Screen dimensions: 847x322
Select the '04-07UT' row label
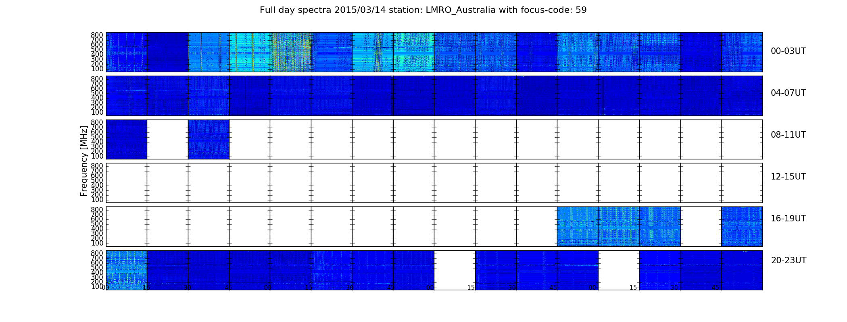788,93
